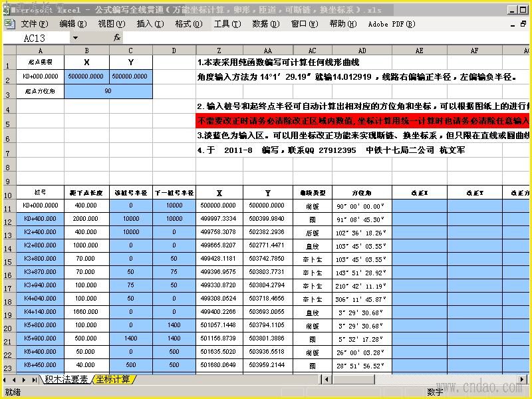Click the fx insert function icon
The height and width of the screenshot is (399, 532).
(x=117, y=38)
